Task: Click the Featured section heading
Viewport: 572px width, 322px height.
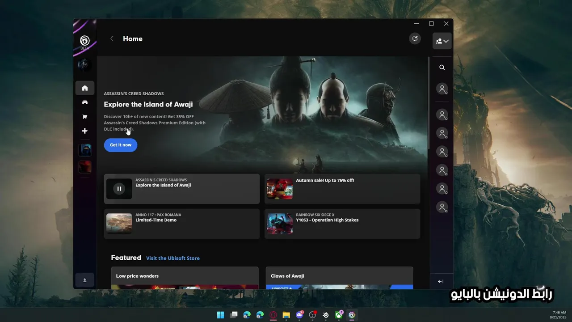Action: click(126, 258)
